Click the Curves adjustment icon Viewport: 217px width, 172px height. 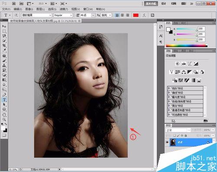pos(190,64)
